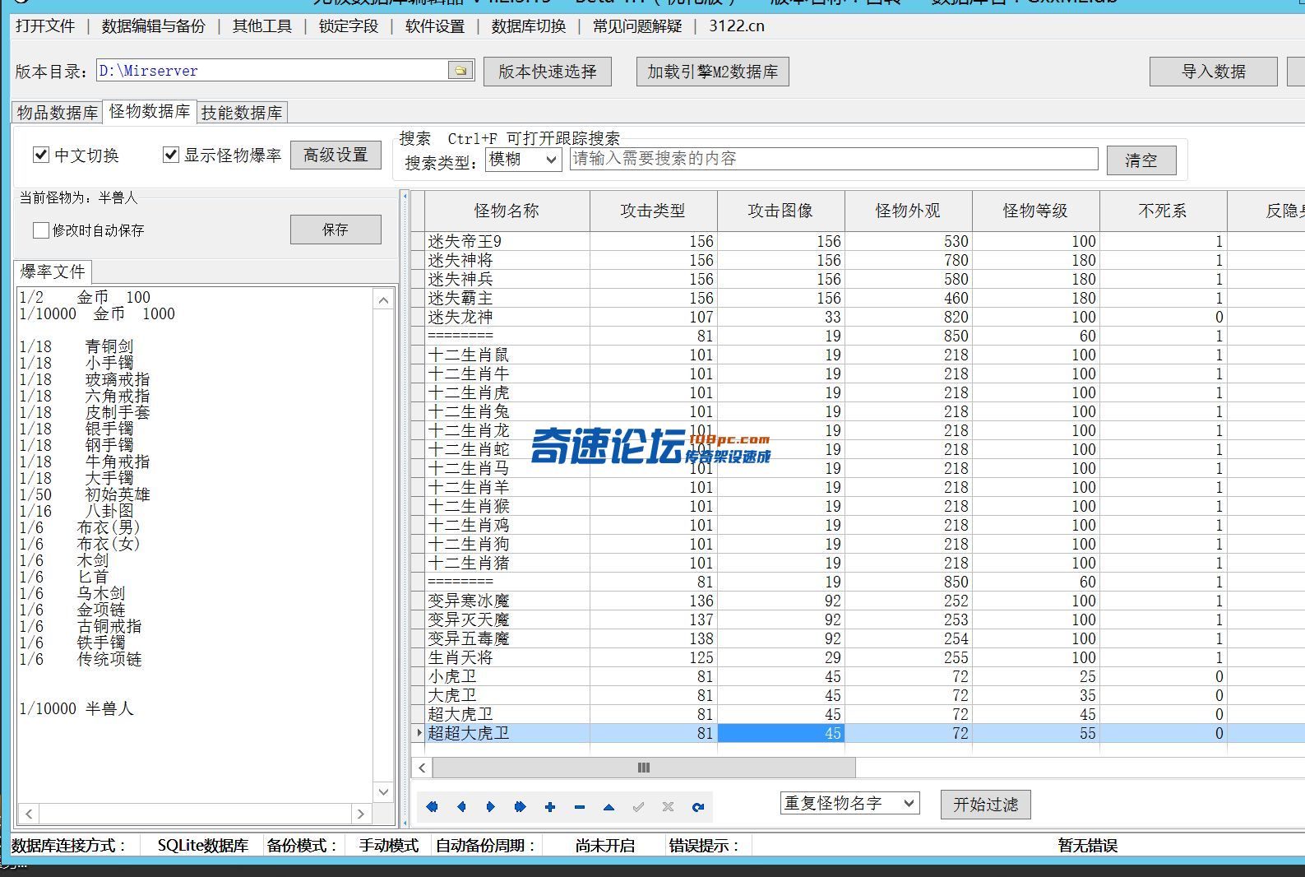Select the 爆率文件 tab

pos(53,271)
